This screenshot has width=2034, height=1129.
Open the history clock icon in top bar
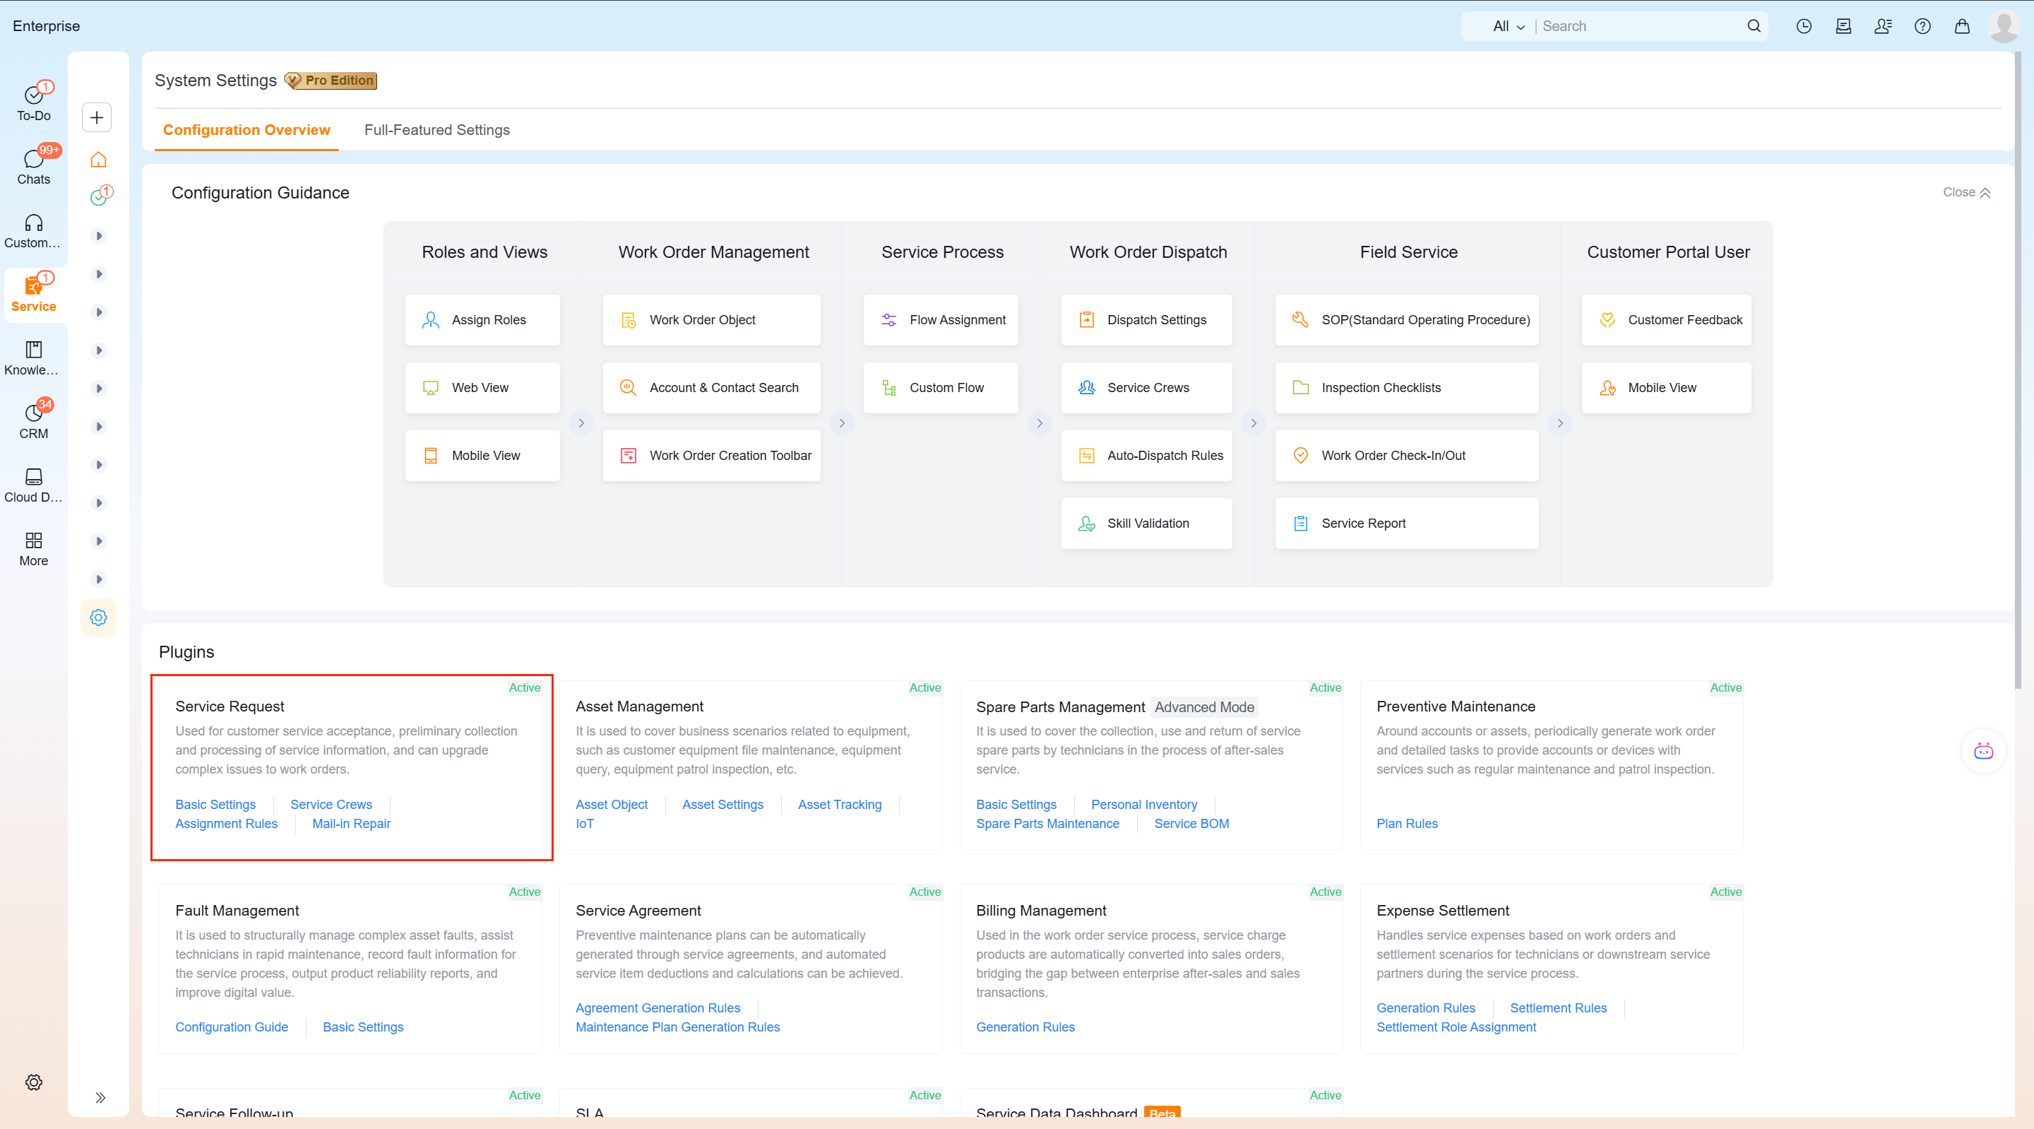click(1804, 26)
